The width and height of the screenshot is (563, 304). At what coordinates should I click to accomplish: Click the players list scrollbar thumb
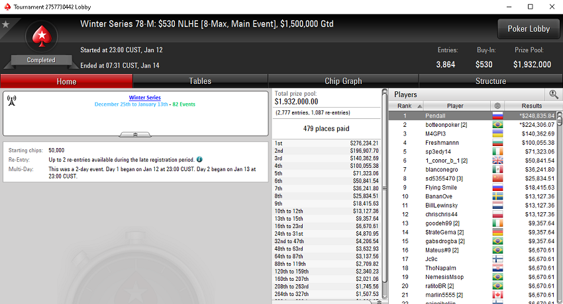560,118
